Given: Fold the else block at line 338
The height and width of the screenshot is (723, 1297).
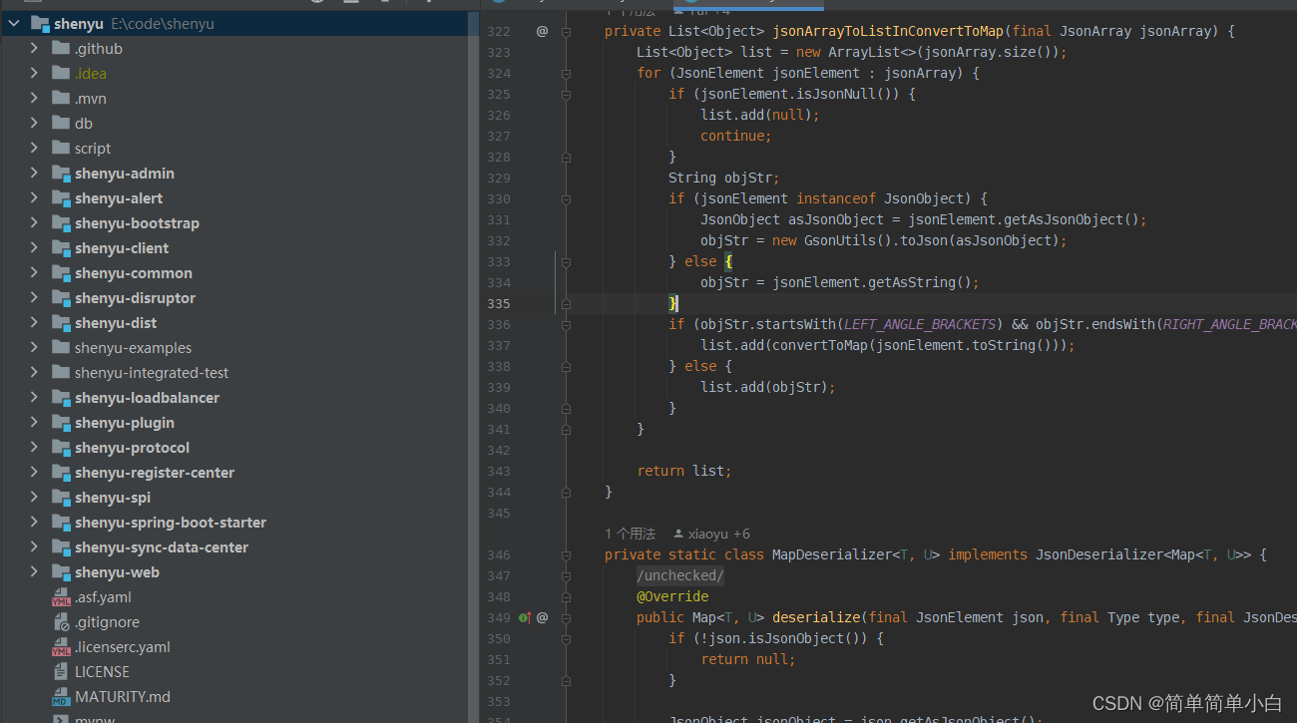Looking at the screenshot, I should 566,366.
